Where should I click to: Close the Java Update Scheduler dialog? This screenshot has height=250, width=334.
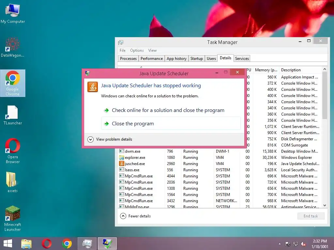click(x=237, y=72)
